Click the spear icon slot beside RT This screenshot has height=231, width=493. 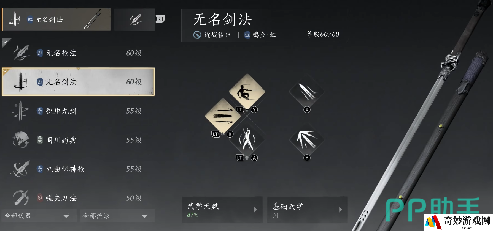coord(135,19)
